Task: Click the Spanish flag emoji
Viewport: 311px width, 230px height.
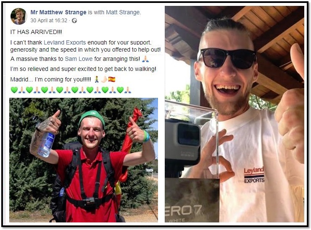Action: (112, 79)
